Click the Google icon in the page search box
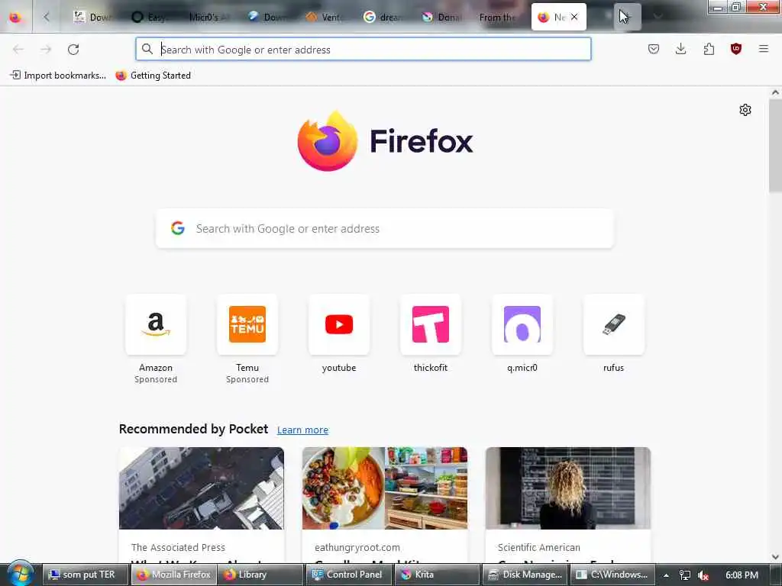Viewport: 782px width, 586px height. (178, 228)
